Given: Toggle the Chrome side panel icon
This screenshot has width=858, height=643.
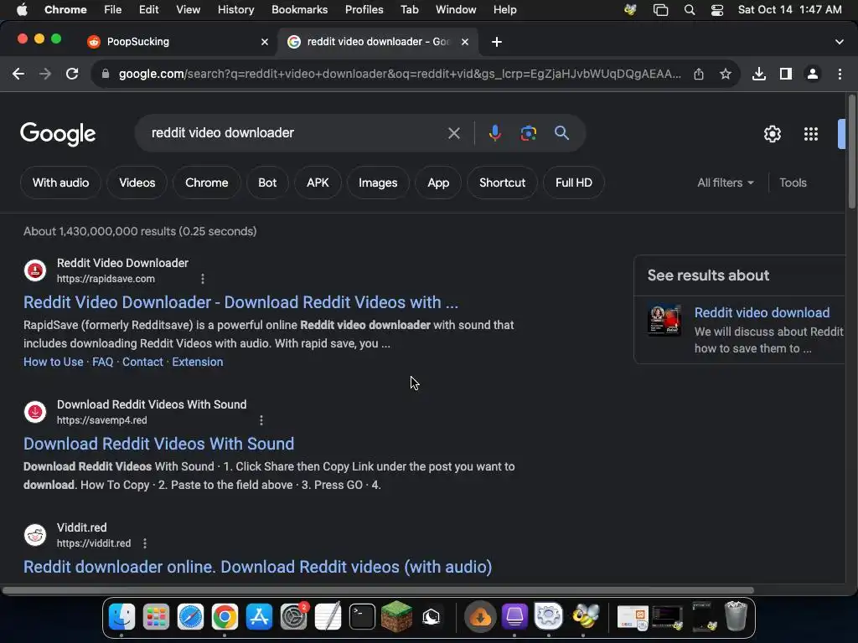Looking at the screenshot, I should pyautogui.click(x=786, y=74).
